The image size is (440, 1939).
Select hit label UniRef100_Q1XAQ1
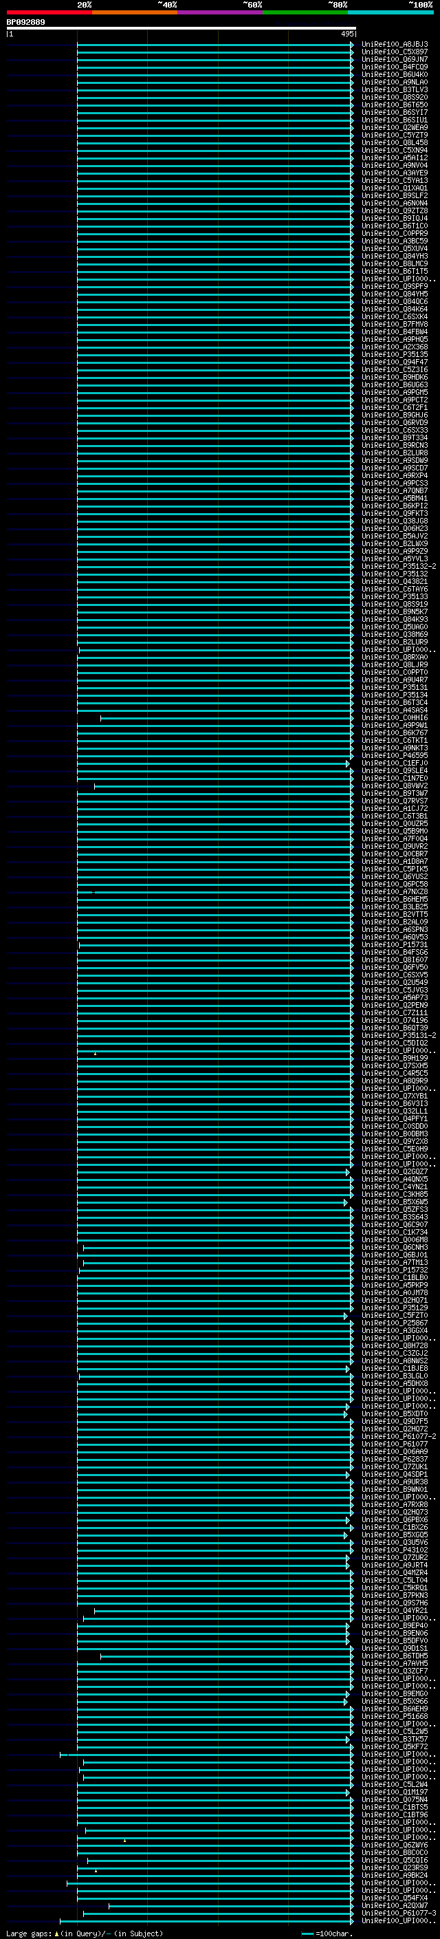395,188
